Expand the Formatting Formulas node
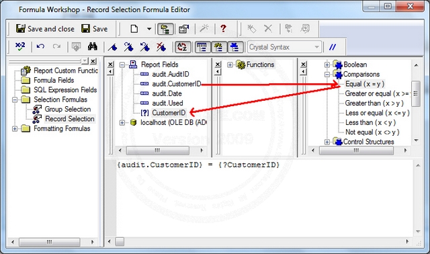The image size is (430, 254). click(x=15, y=128)
